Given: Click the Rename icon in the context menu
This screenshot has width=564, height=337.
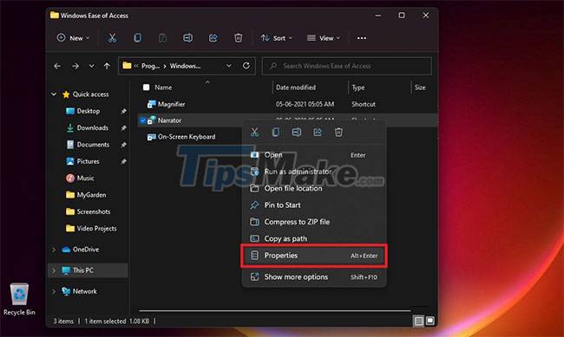Looking at the screenshot, I should 297,133.
